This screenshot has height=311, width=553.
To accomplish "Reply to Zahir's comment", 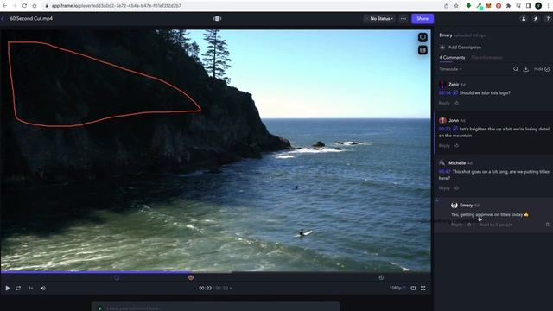I will 444,103.
